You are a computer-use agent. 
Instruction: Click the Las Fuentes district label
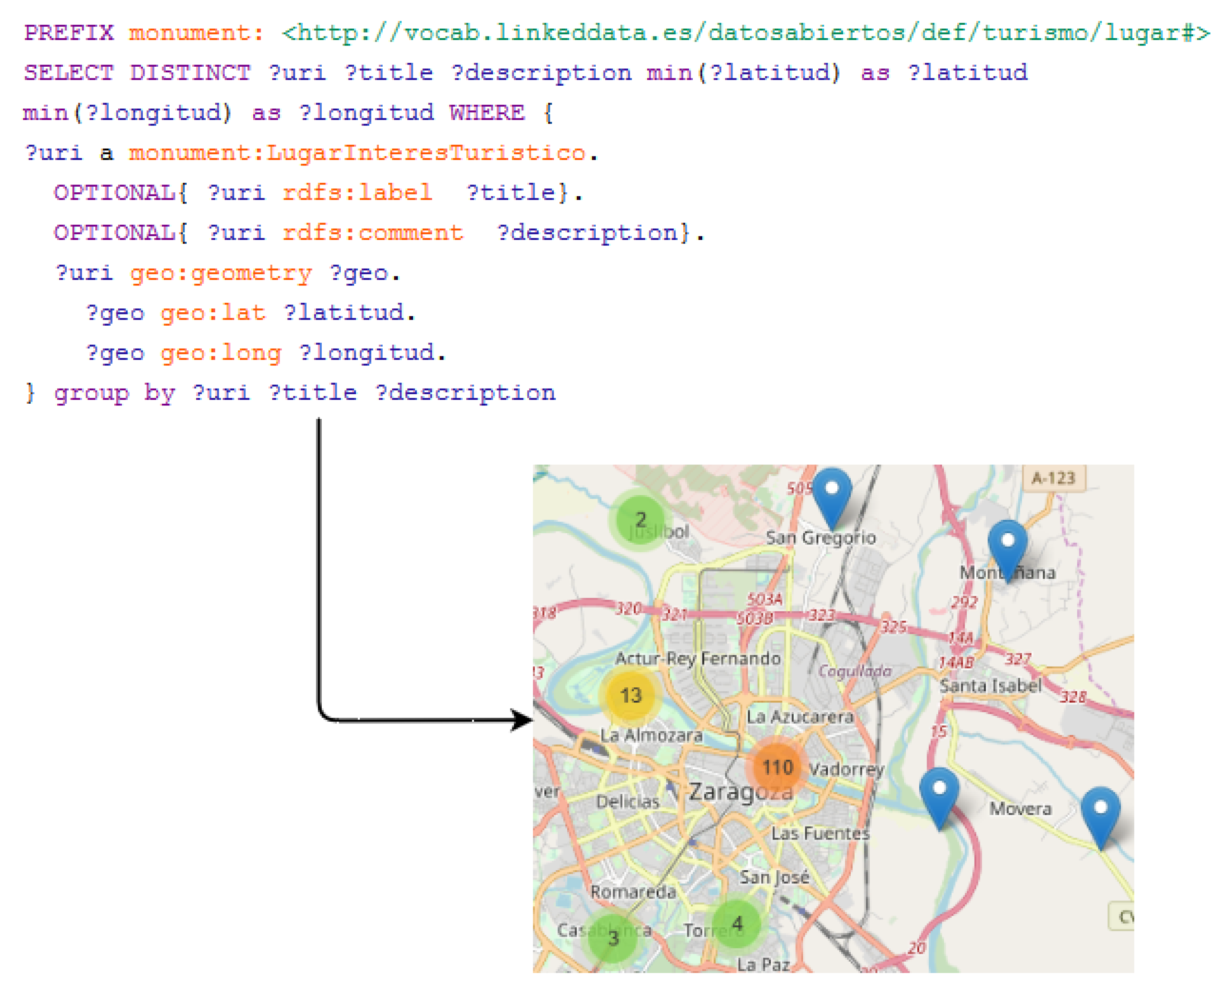[820, 834]
